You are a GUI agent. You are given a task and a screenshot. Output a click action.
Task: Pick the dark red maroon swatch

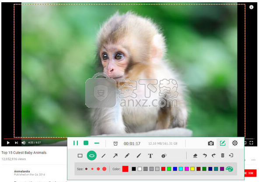[x=199, y=169]
